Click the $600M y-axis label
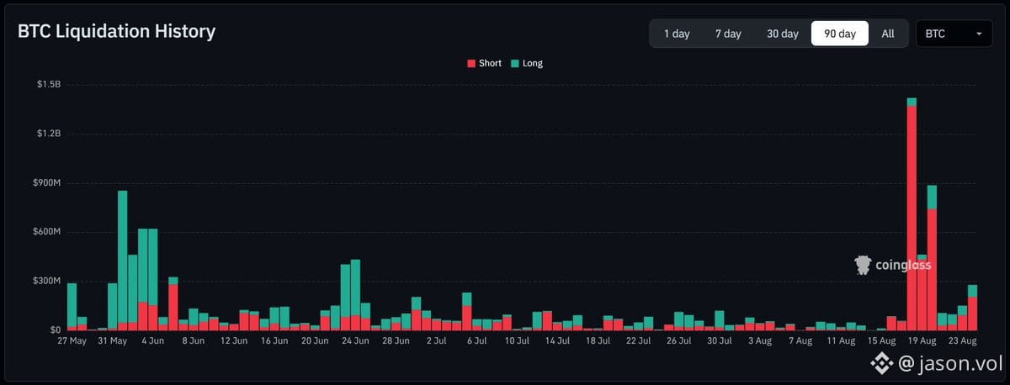 click(x=47, y=231)
